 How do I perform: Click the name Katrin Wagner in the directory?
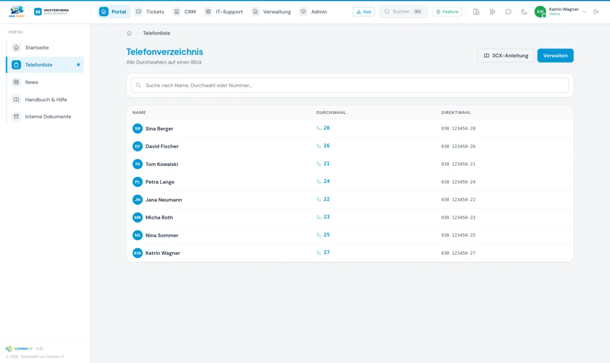click(163, 253)
